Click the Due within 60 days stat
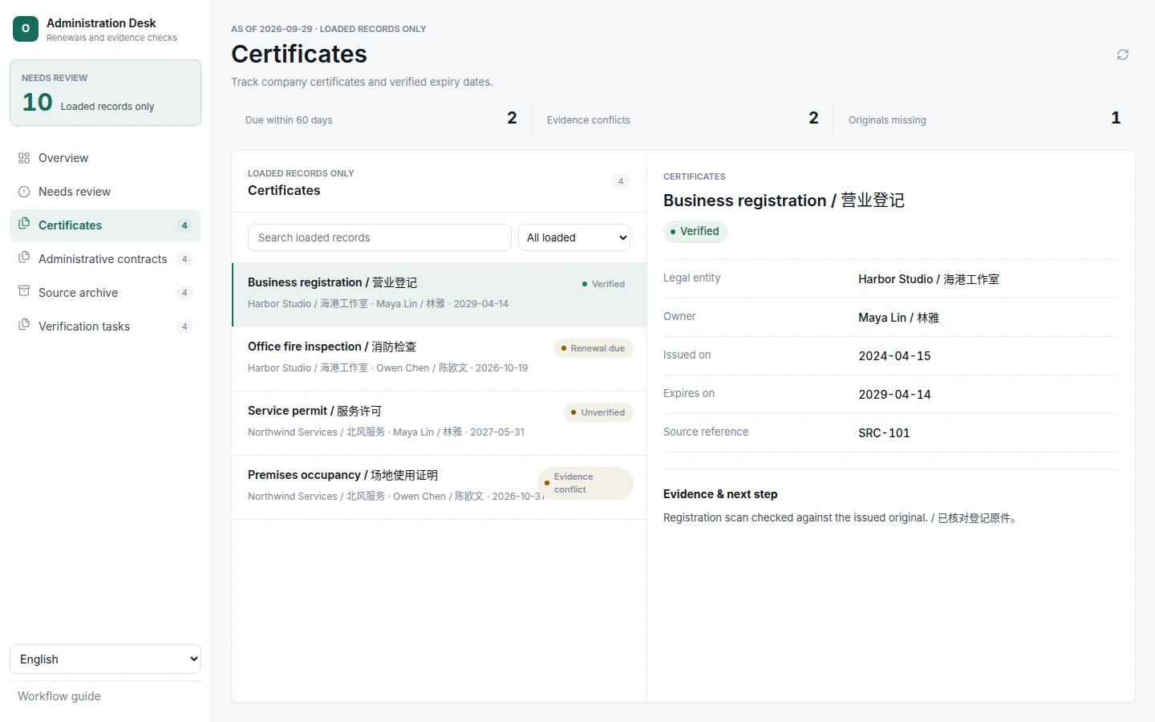The width and height of the screenshot is (1155, 722). tap(381, 120)
